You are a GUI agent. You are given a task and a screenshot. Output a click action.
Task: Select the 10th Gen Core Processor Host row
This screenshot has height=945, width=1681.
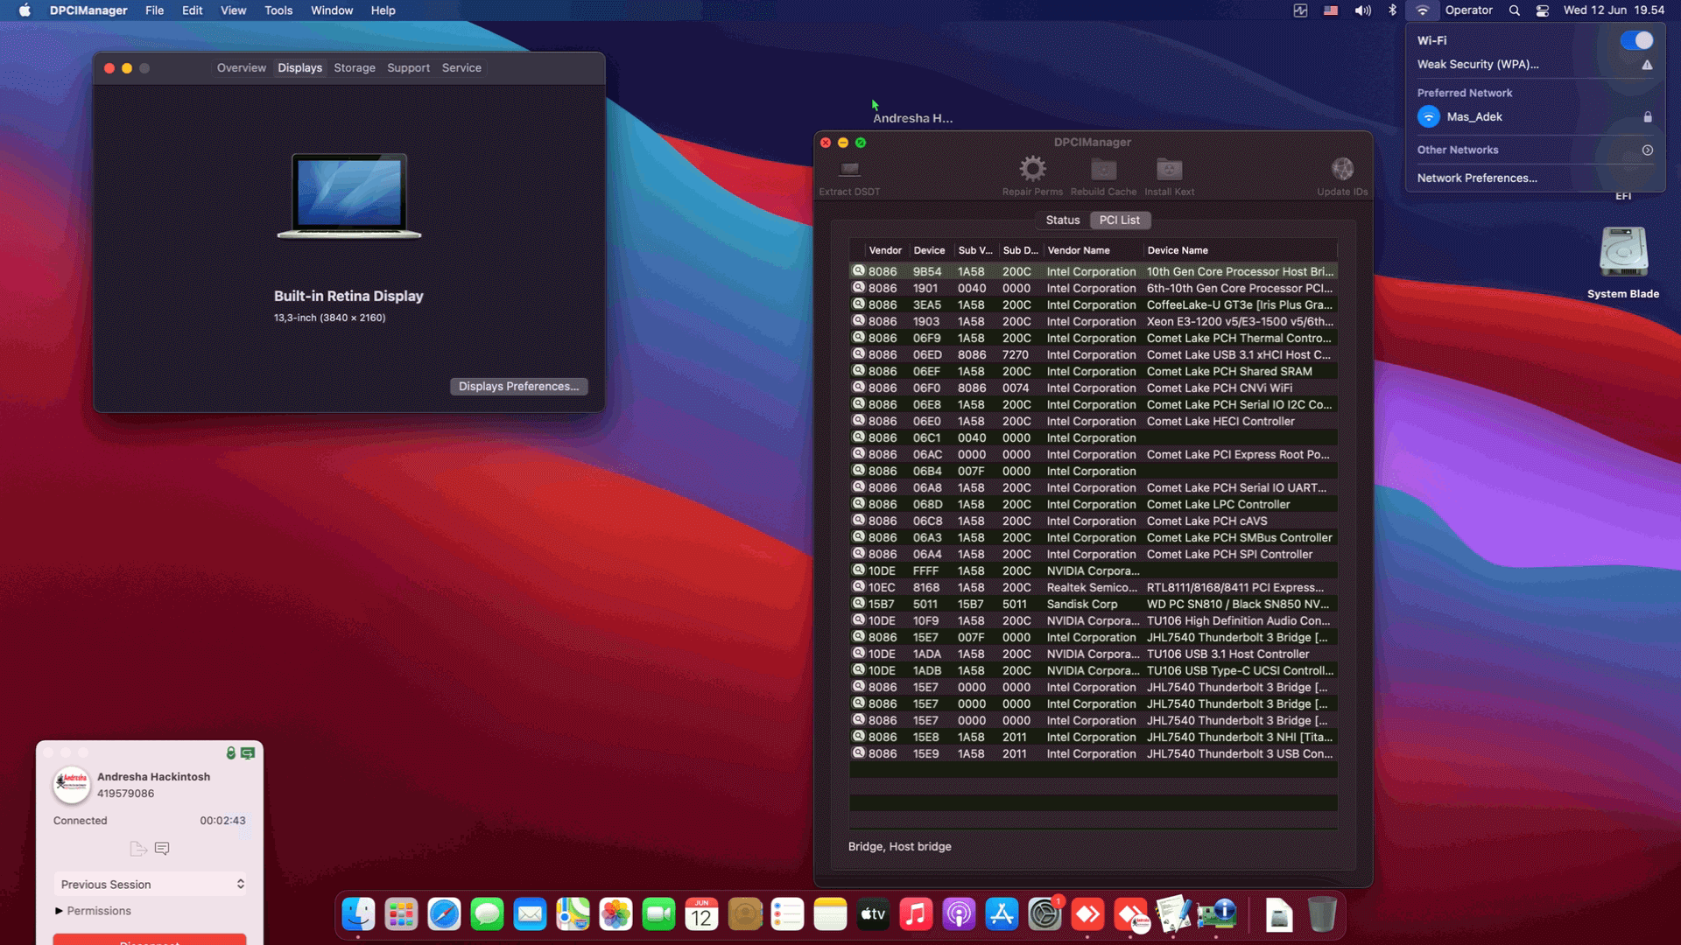click(1093, 272)
